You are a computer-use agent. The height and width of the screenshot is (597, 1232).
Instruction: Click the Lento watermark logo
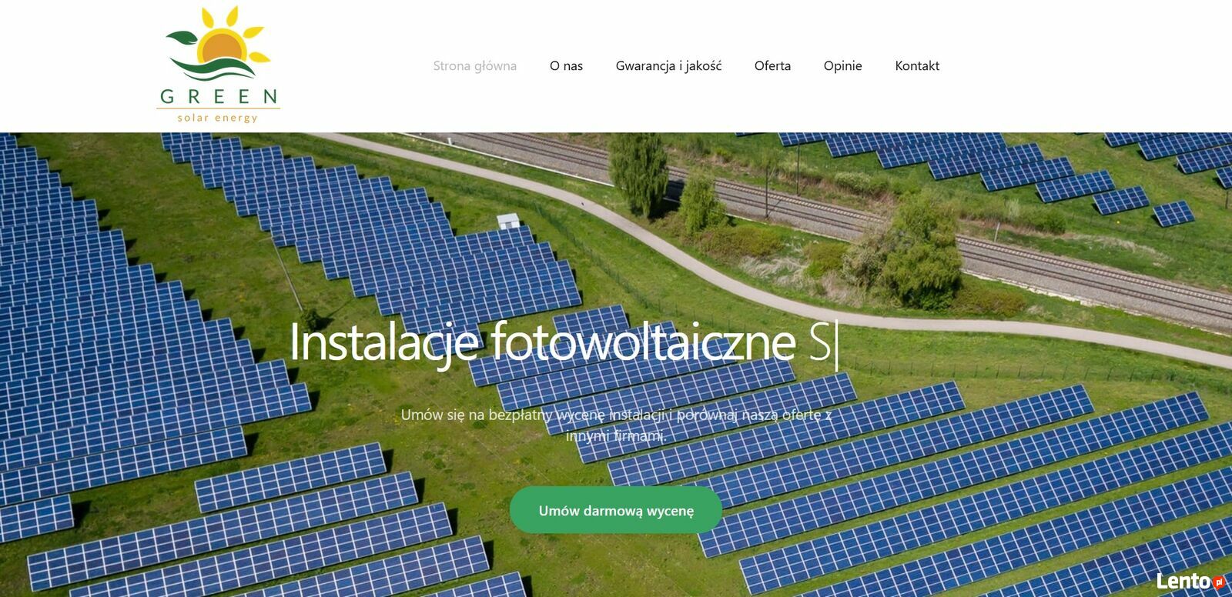coord(1190,582)
